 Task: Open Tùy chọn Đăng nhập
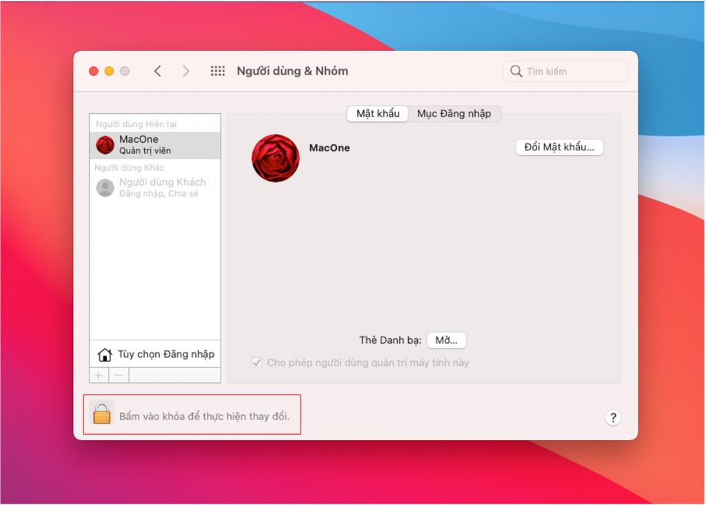[155, 355]
